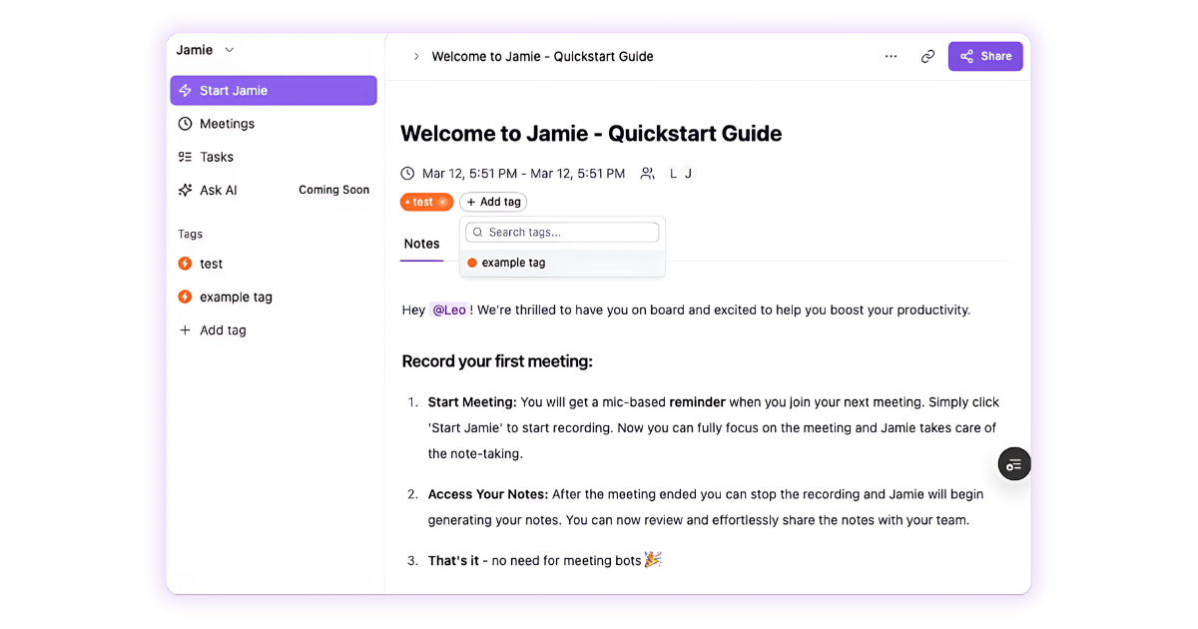Click the Ask AI sparkle icon

(x=185, y=190)
